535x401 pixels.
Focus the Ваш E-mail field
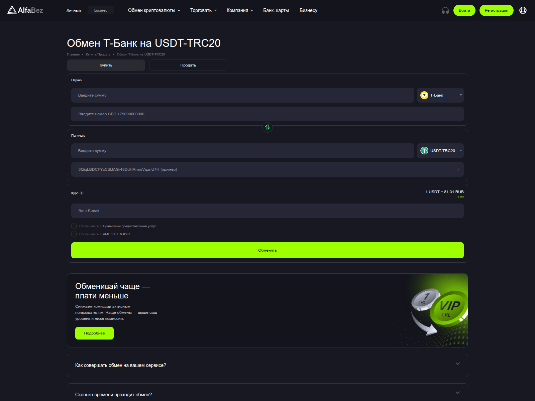pos(267,211)
